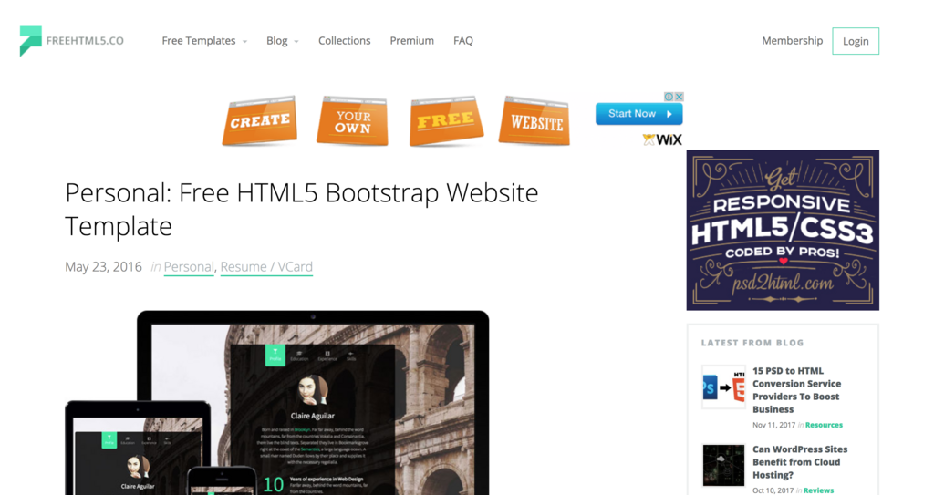The height and width of the screenshot is (495, 934).
Task: Click the PSD to HTML post thumbnail
Action: 723,387
